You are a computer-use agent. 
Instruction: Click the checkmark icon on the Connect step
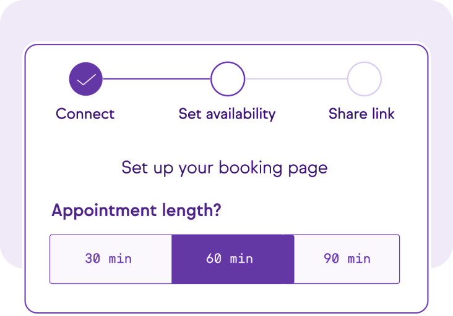coord(87,80)
